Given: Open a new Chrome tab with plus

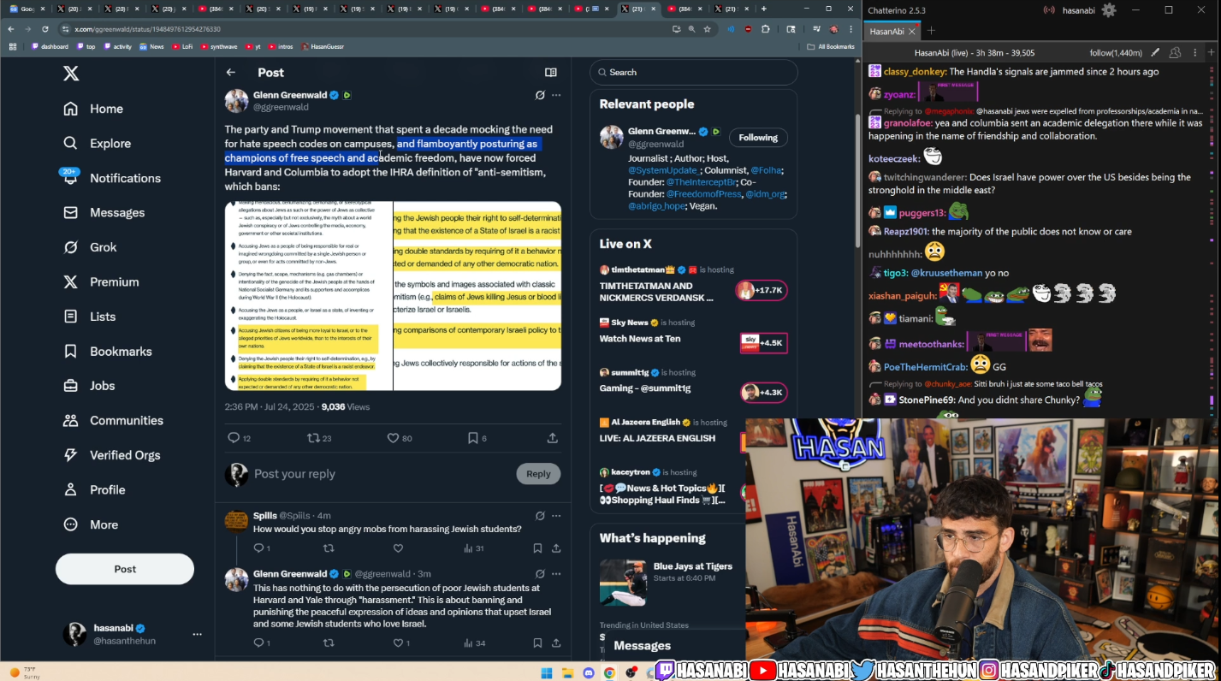Looking at the screenshot, I should (764, 9).
